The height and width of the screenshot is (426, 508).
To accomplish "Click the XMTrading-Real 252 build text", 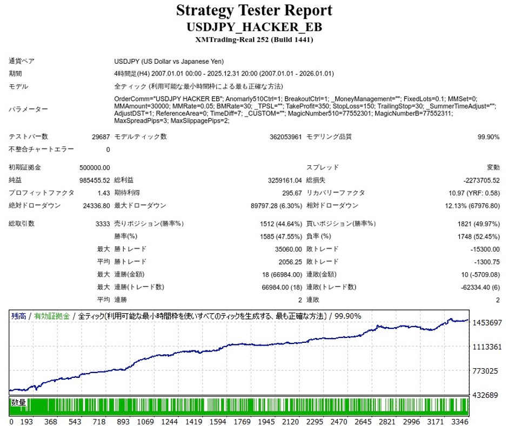I will point(254,39).
